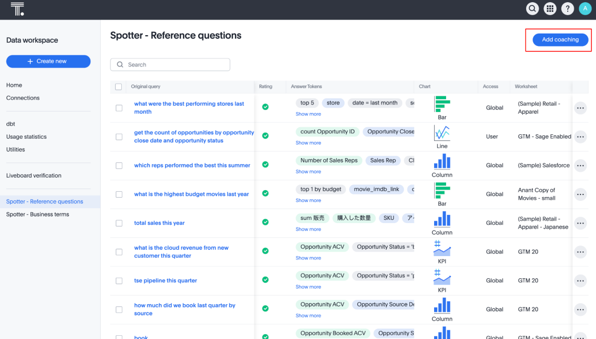
Task: Open the three-dot menu for GTM - Sage Enabled row
Action: coord(580,137)
